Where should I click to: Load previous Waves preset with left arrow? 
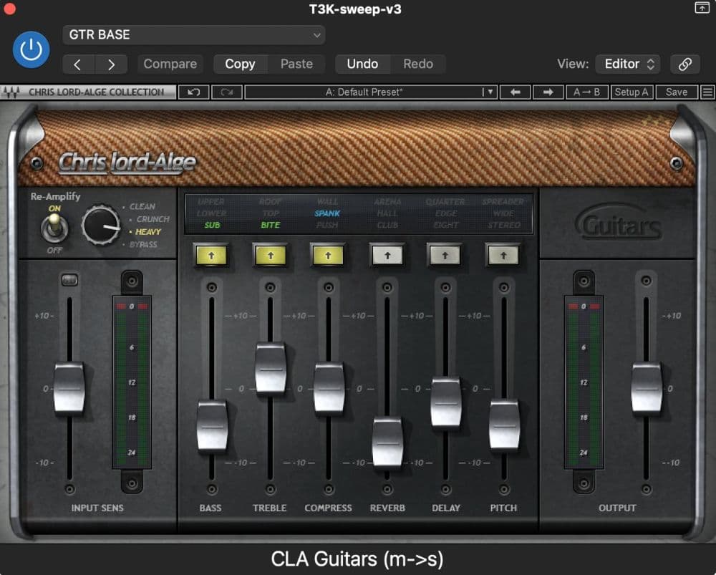(x=515, y=92)
